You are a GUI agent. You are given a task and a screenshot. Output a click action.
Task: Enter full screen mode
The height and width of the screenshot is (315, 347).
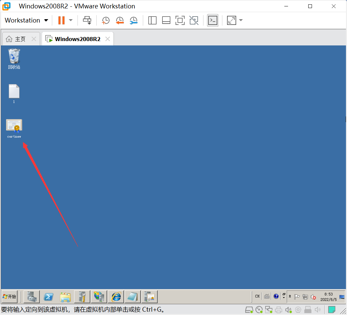tap(180, 20)
